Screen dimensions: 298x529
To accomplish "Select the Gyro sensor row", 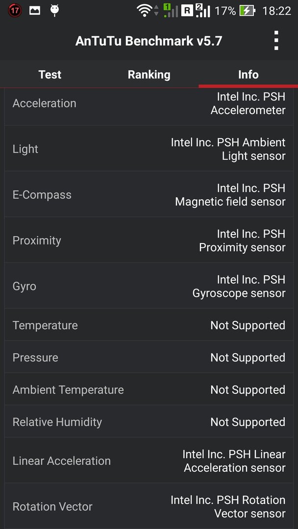I will (x=149, y=286).
